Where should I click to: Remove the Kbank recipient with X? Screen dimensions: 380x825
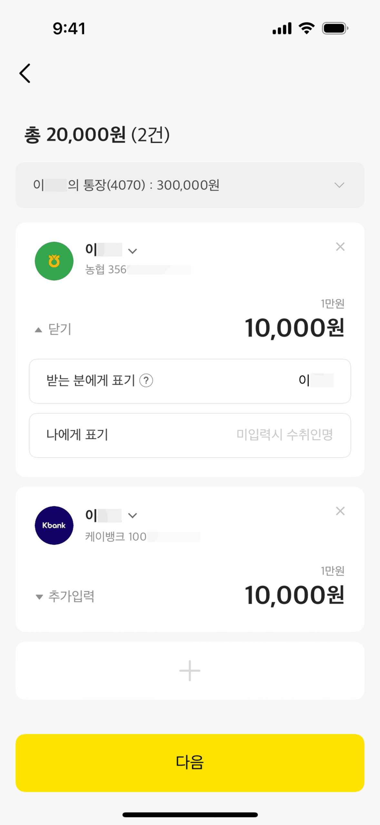click(340, 511)
